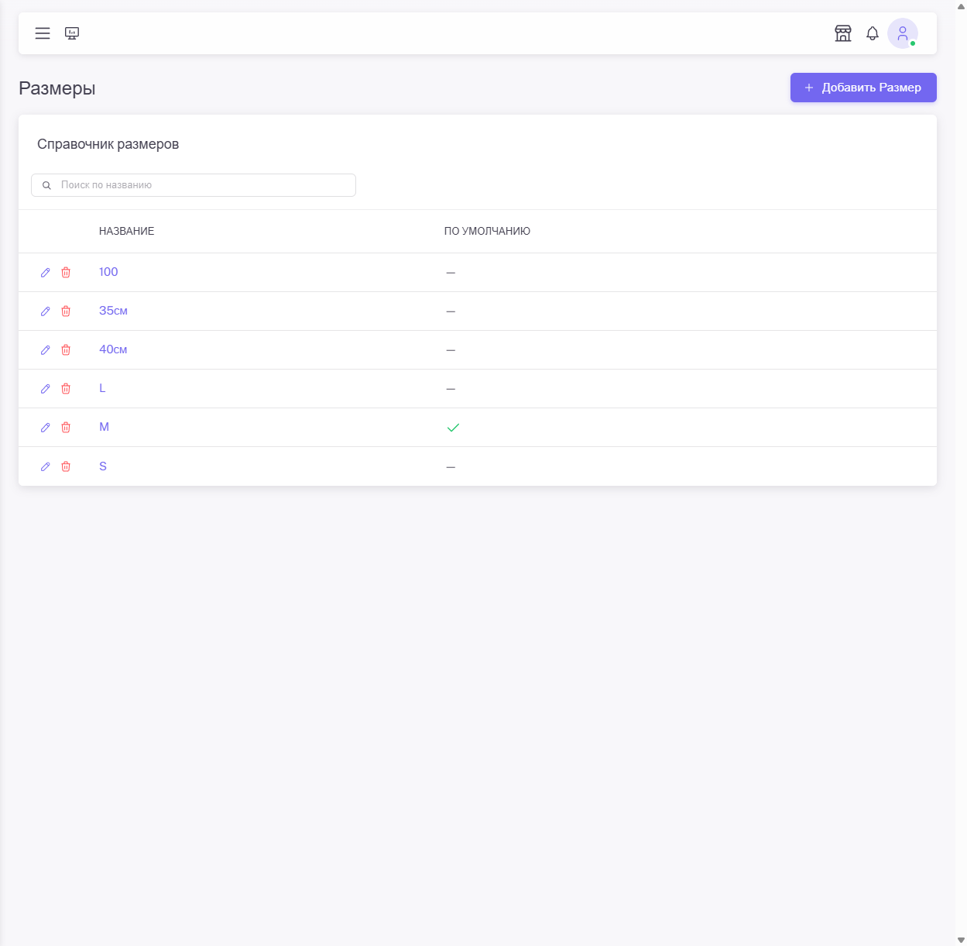This screenshot has width=967, height=946.
Task: Edit the 40см size row
Action: point(46,350)
